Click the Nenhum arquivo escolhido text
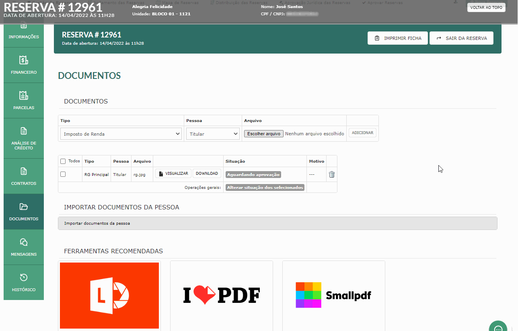Viewport: 518px width, 331px height. 314,134
